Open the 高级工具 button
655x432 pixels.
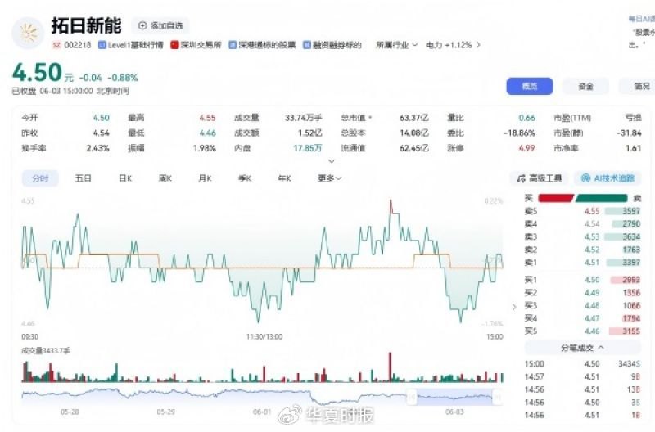point(540,178)
